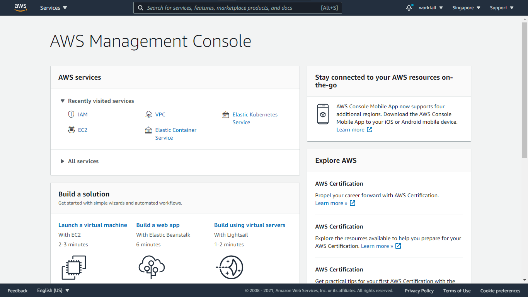528x297 pixels.
Task: Click the VPC cloud icon
Action: (x=148, y=114)
